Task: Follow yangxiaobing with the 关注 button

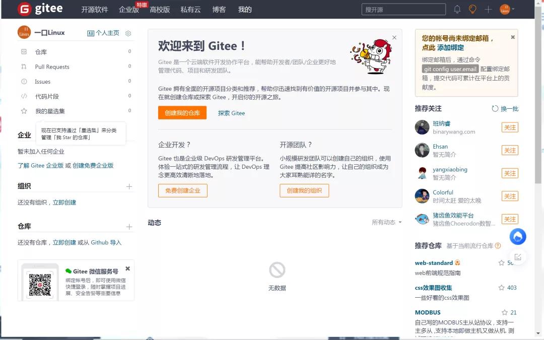Action: pos(510,173)
